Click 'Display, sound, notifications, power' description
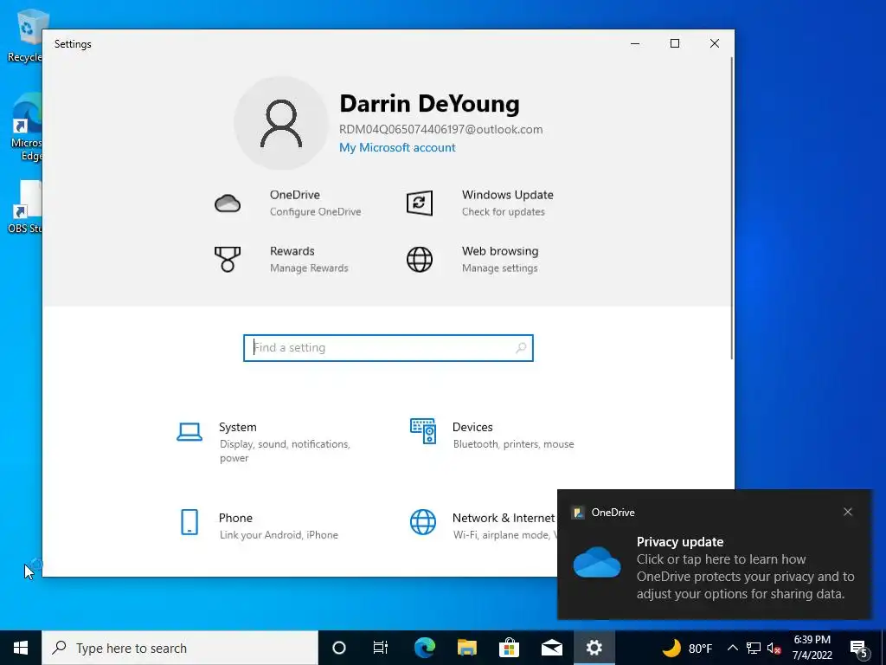 285,450
